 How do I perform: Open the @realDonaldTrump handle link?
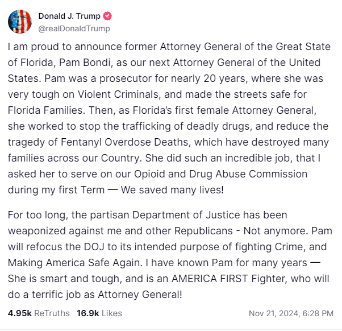point(74,28)
